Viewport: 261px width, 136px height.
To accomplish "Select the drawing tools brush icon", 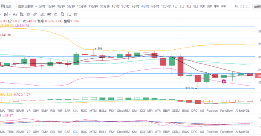I will [x=22, y=14].
